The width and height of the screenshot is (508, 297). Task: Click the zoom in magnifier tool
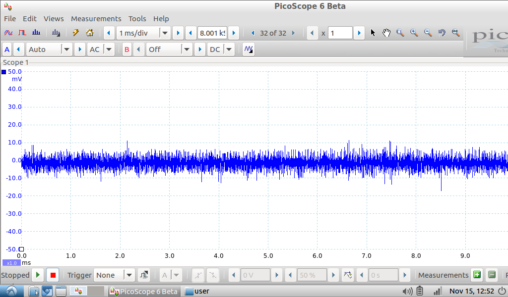[414, 33]
